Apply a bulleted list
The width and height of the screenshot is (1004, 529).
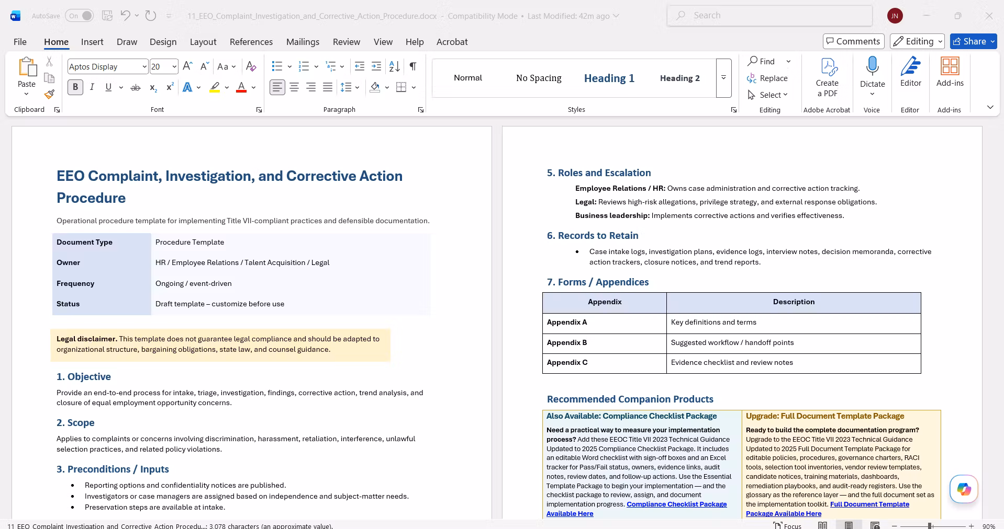click(x=277, y=66)
